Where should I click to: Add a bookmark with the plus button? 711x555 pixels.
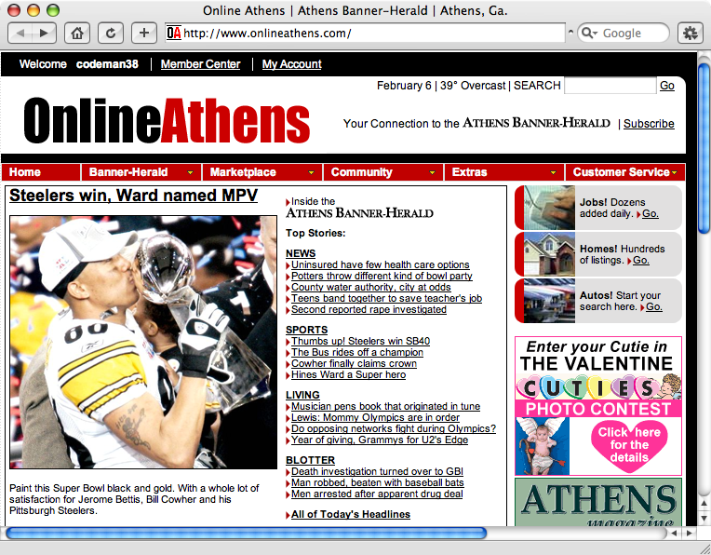[x=143, y=34]
